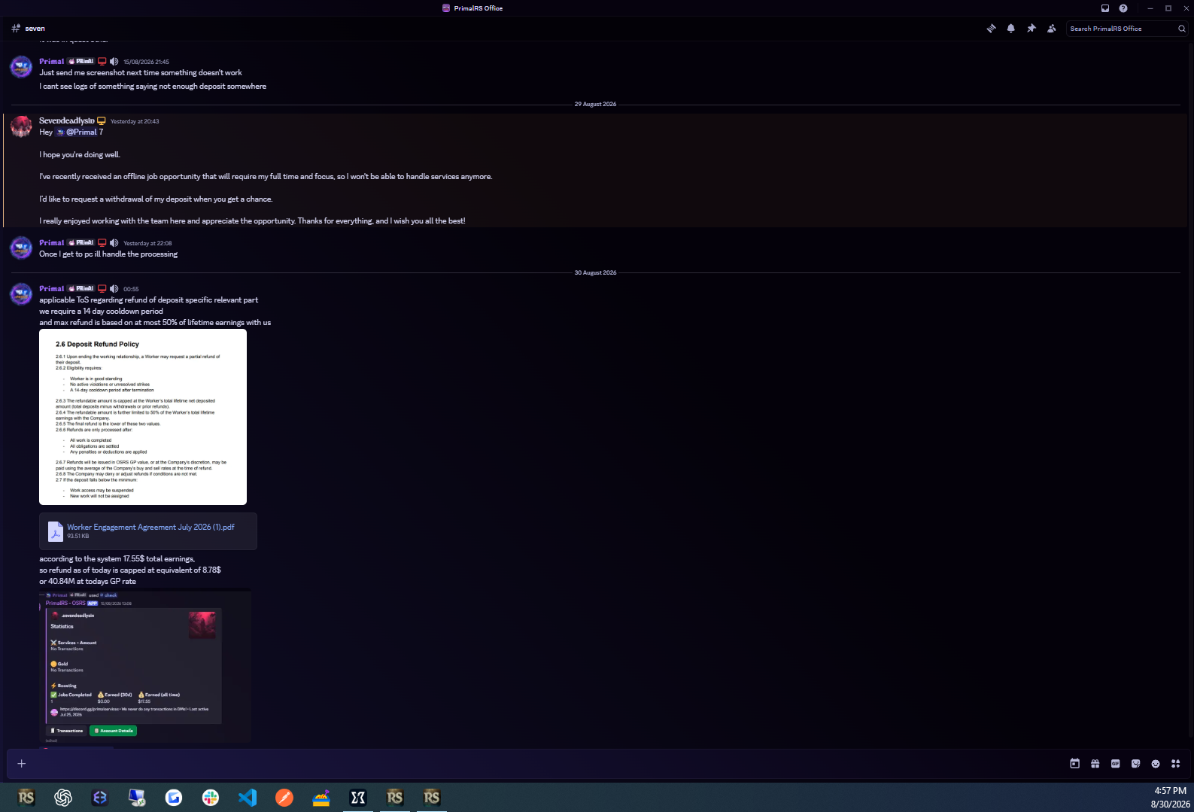Open the emoji picker
Viewport: 1194px width, 812px height.
(1156, 764)
